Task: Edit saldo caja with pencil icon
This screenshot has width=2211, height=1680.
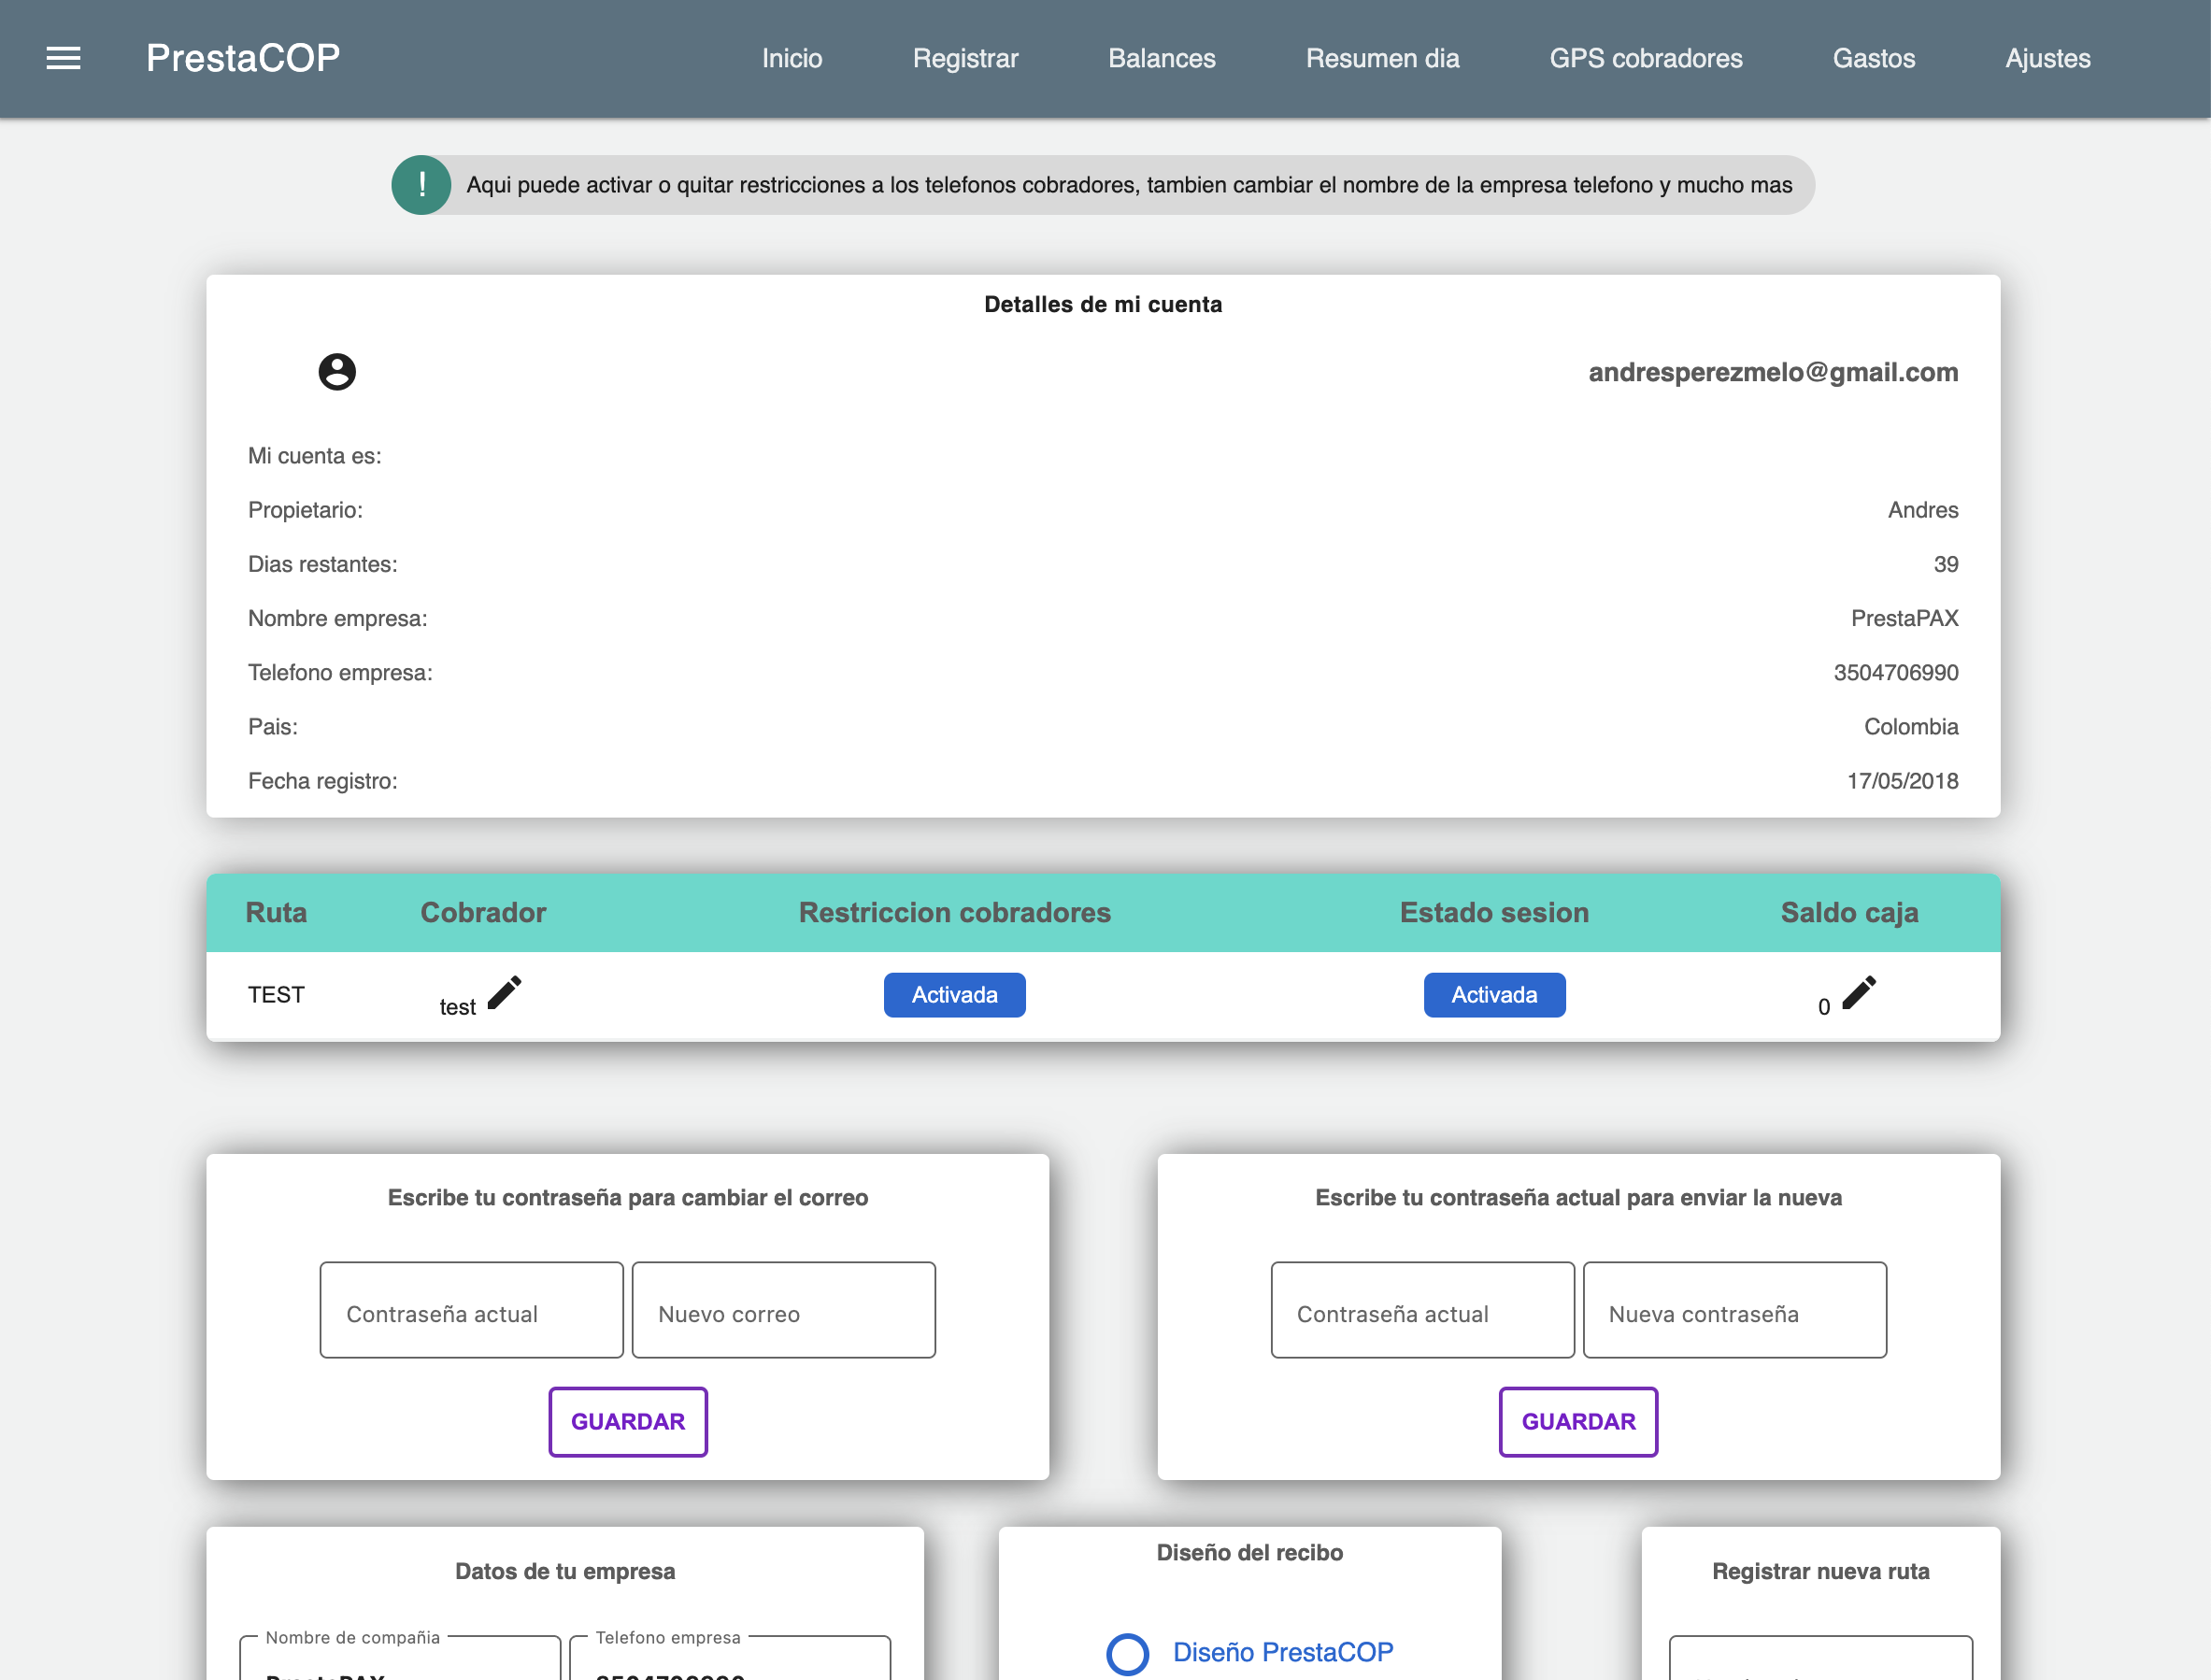Action: click(x=1859, y=993)
